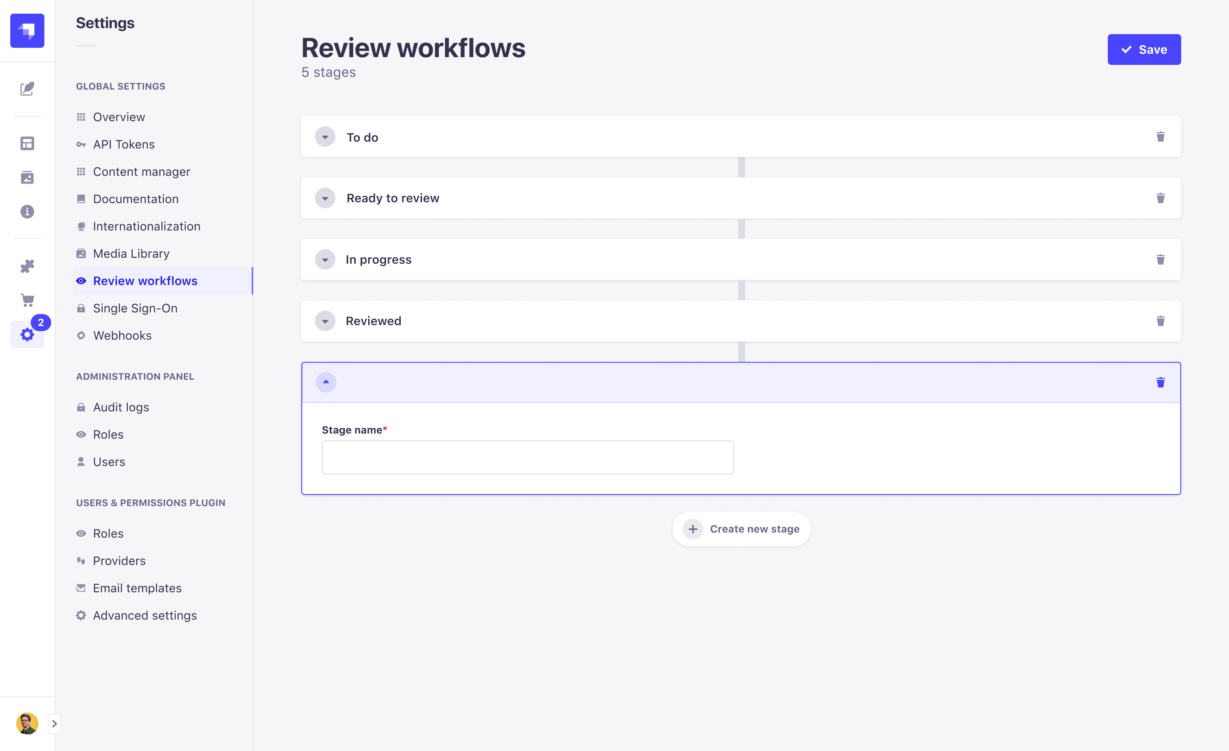Viewport: 1229px width, 751px height.
Task: Go to Webhooks settings
Action: pyautogui.click(x=122, y=336)
